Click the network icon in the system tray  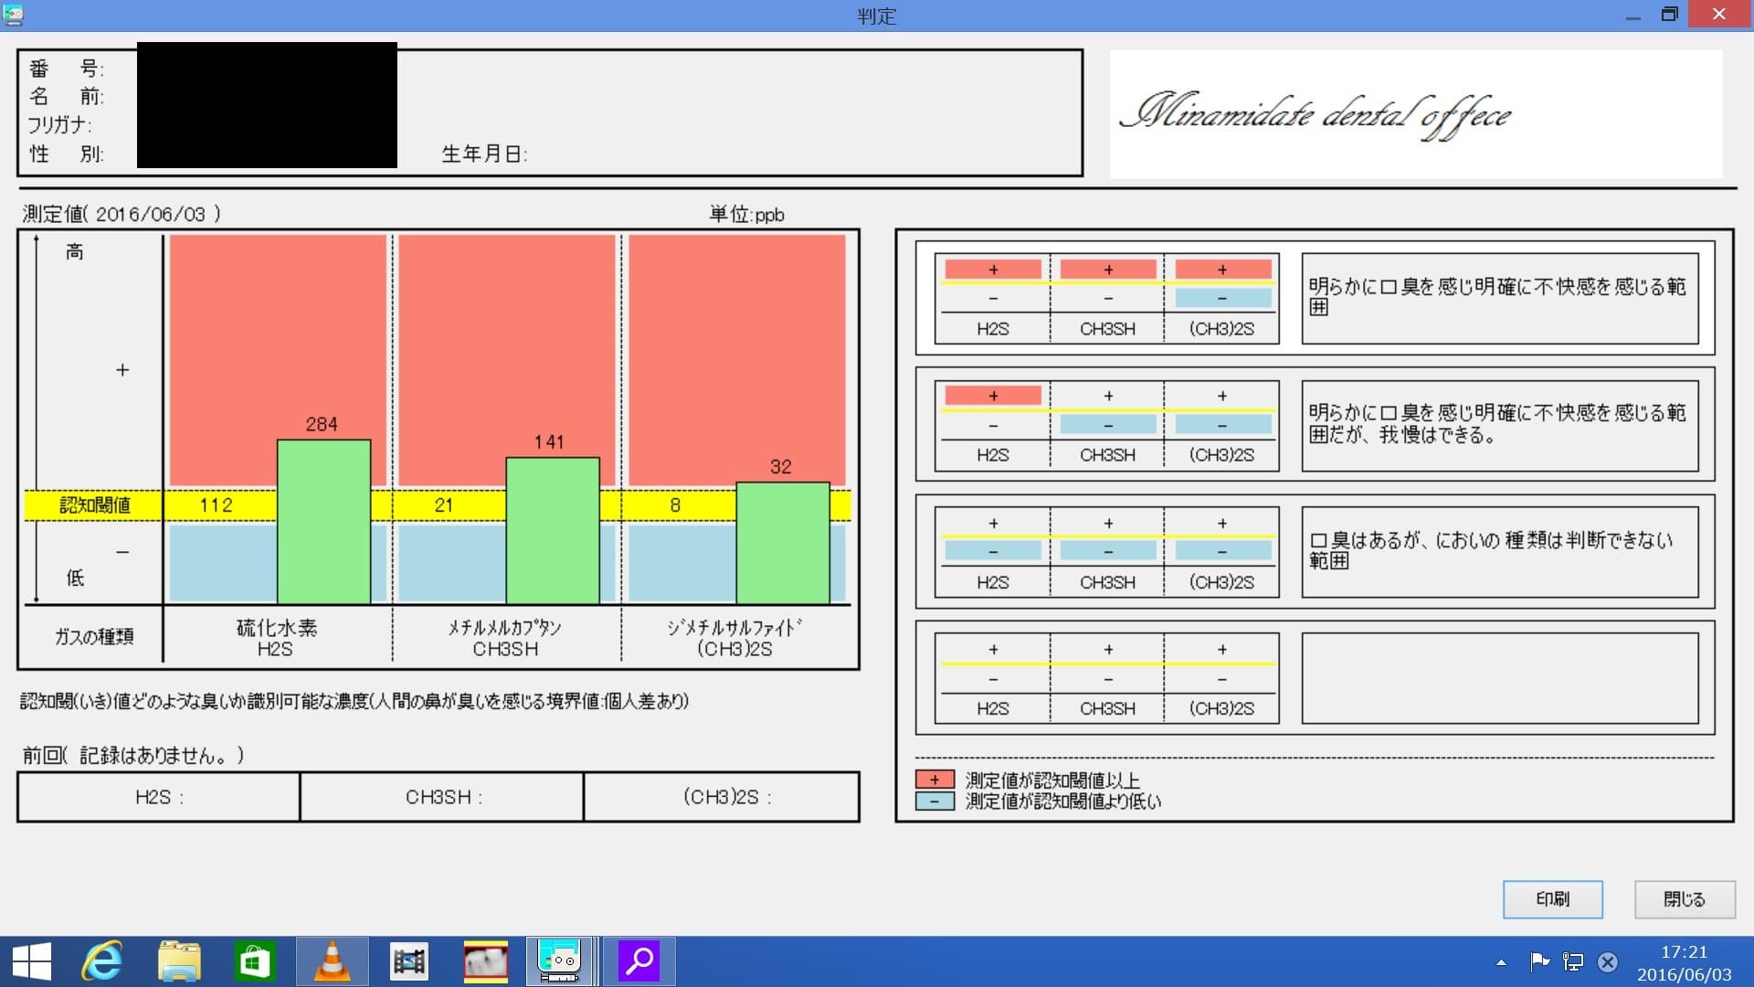tap(1572, 961)
